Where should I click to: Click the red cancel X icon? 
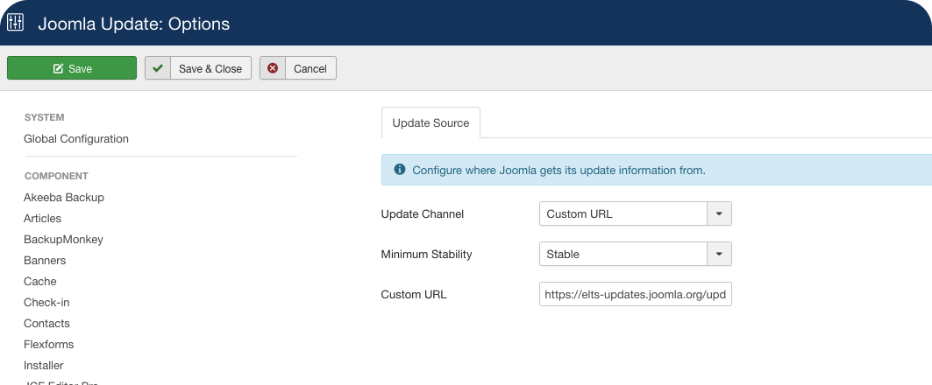[x=273, y=68]
